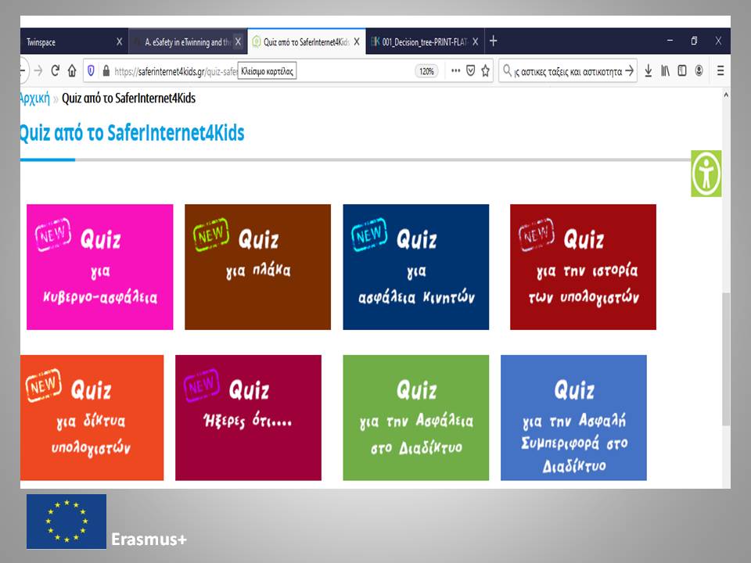Click the Quiz από το SaferInternet4Kids heading
Screen dimensions: 751x563
click(x=132, y=133)
